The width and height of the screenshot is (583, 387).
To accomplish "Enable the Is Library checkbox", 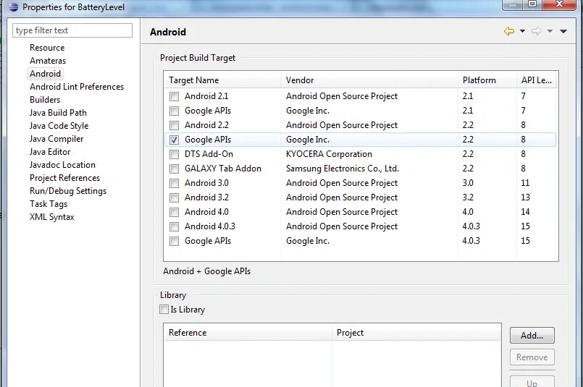I will [164, 310].
